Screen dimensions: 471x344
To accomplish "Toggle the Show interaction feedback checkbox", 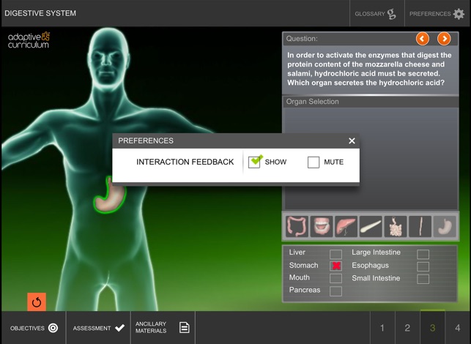I will [254, 162].
